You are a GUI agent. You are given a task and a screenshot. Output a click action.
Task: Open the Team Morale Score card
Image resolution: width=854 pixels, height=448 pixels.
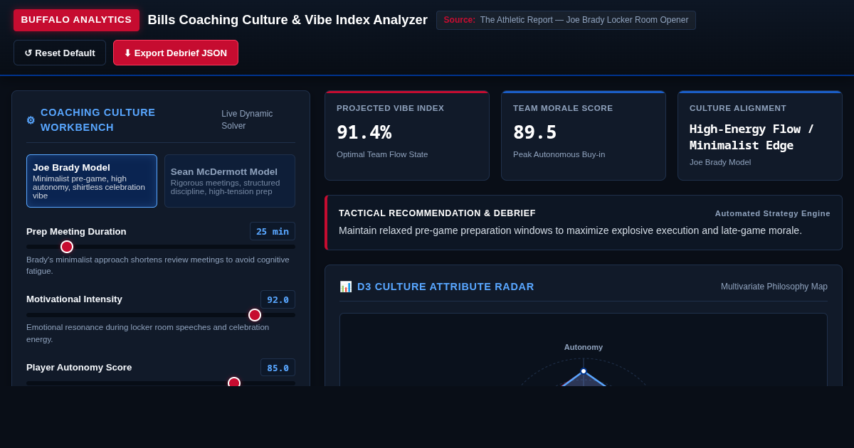pyautogui.click(x=584, y=135)
